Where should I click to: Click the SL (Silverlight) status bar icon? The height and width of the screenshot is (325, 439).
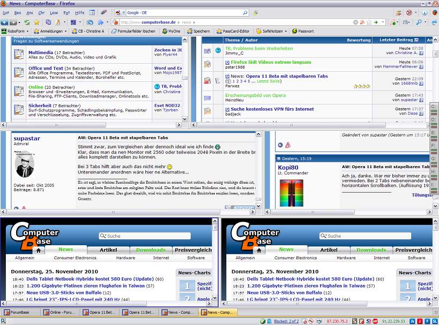coord(435,321)
